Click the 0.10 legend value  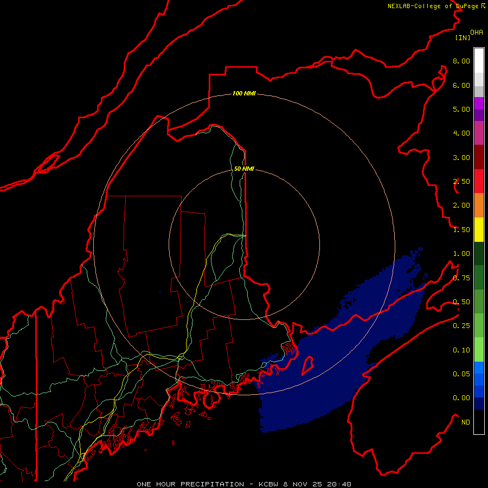coord(461,350)
